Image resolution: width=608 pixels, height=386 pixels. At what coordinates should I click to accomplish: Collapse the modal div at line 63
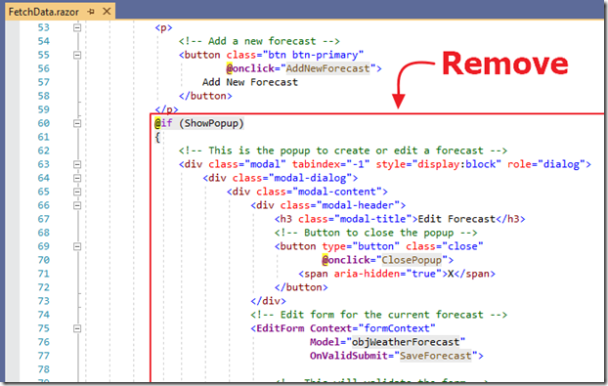click(x=77, y=164)
